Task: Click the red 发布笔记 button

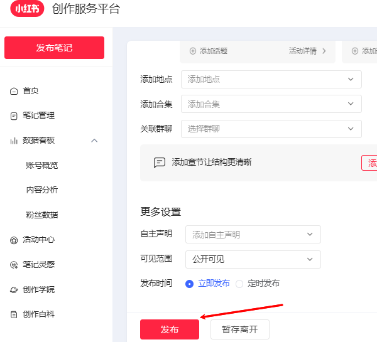Action: click(x=54, y=48)
